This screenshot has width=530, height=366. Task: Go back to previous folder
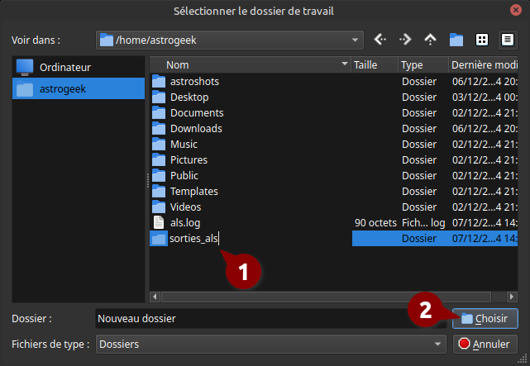[x=380, y=40]
